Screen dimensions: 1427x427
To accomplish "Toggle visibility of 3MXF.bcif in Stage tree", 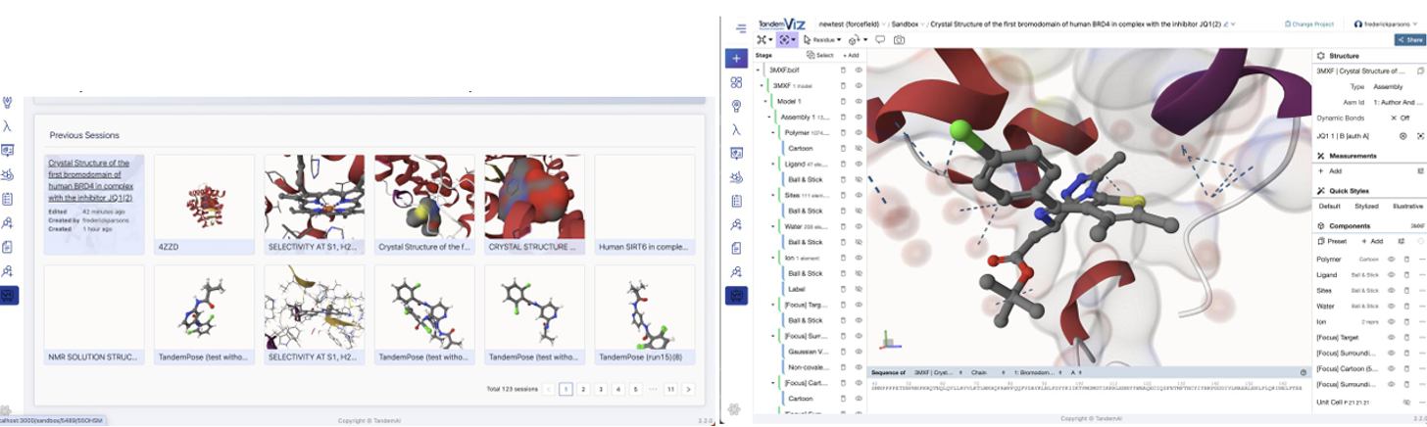I will 859,71.
